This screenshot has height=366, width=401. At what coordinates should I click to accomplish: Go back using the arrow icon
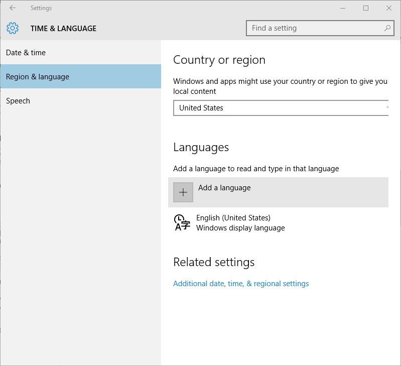(x=12, y=8)
